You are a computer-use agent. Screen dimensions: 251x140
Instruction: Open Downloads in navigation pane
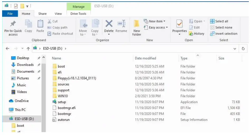pyautogui.click(x=25, y=65)
